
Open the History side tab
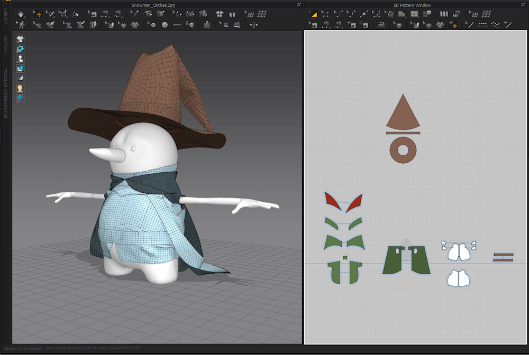pyautogui.click(x=6, y=45)
